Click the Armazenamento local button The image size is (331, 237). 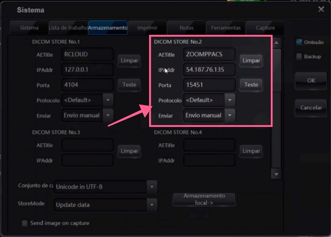pos(204,199)
